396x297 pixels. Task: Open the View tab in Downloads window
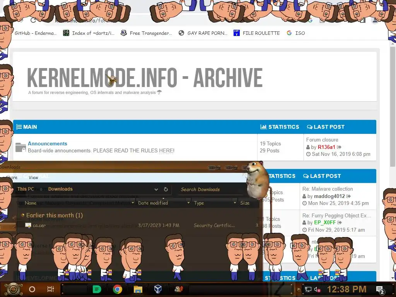click(x=33, y=178)
